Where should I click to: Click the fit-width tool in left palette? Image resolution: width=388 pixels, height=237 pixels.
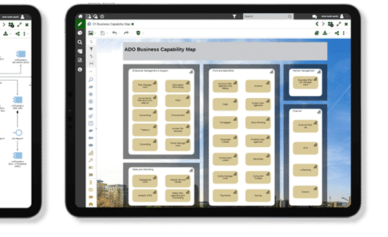tap(91, 63)
